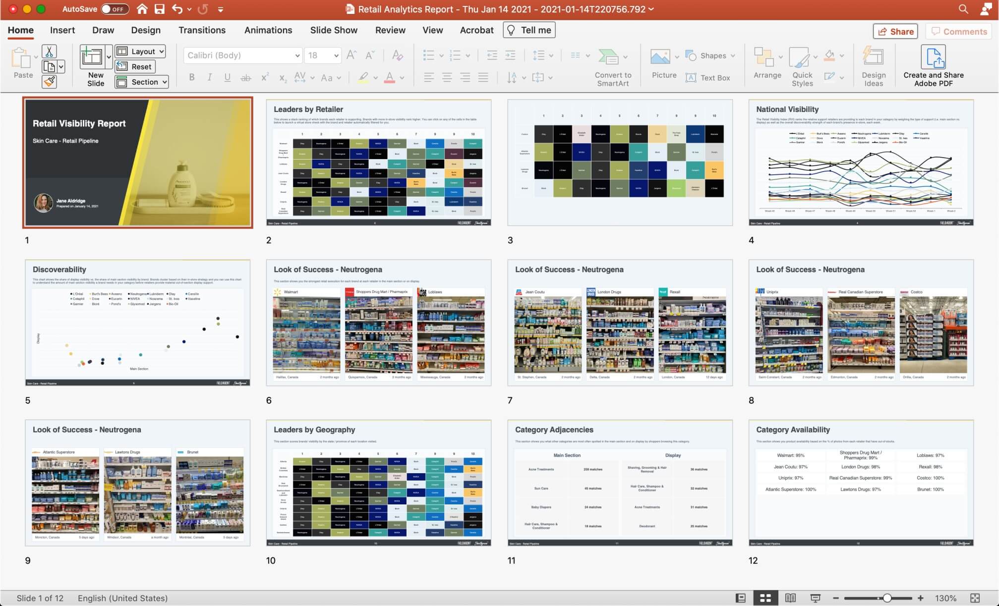Toggle Superscript formatting
This screenshot has width=999, height=606.
point(264,77)
